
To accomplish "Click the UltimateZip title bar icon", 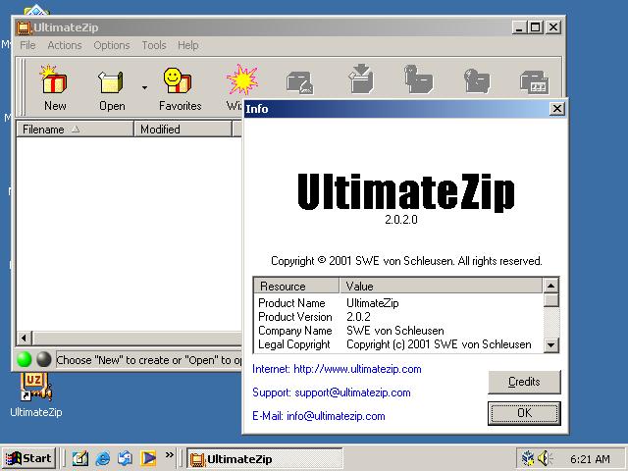I will tap(24, 27).
